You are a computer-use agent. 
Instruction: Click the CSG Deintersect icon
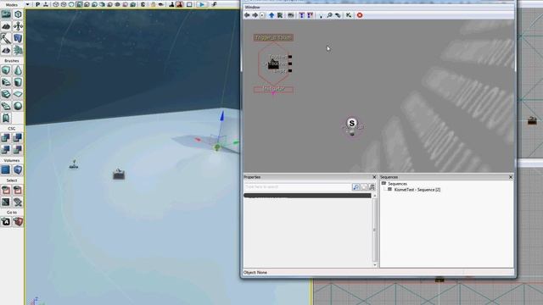(18, 149)
